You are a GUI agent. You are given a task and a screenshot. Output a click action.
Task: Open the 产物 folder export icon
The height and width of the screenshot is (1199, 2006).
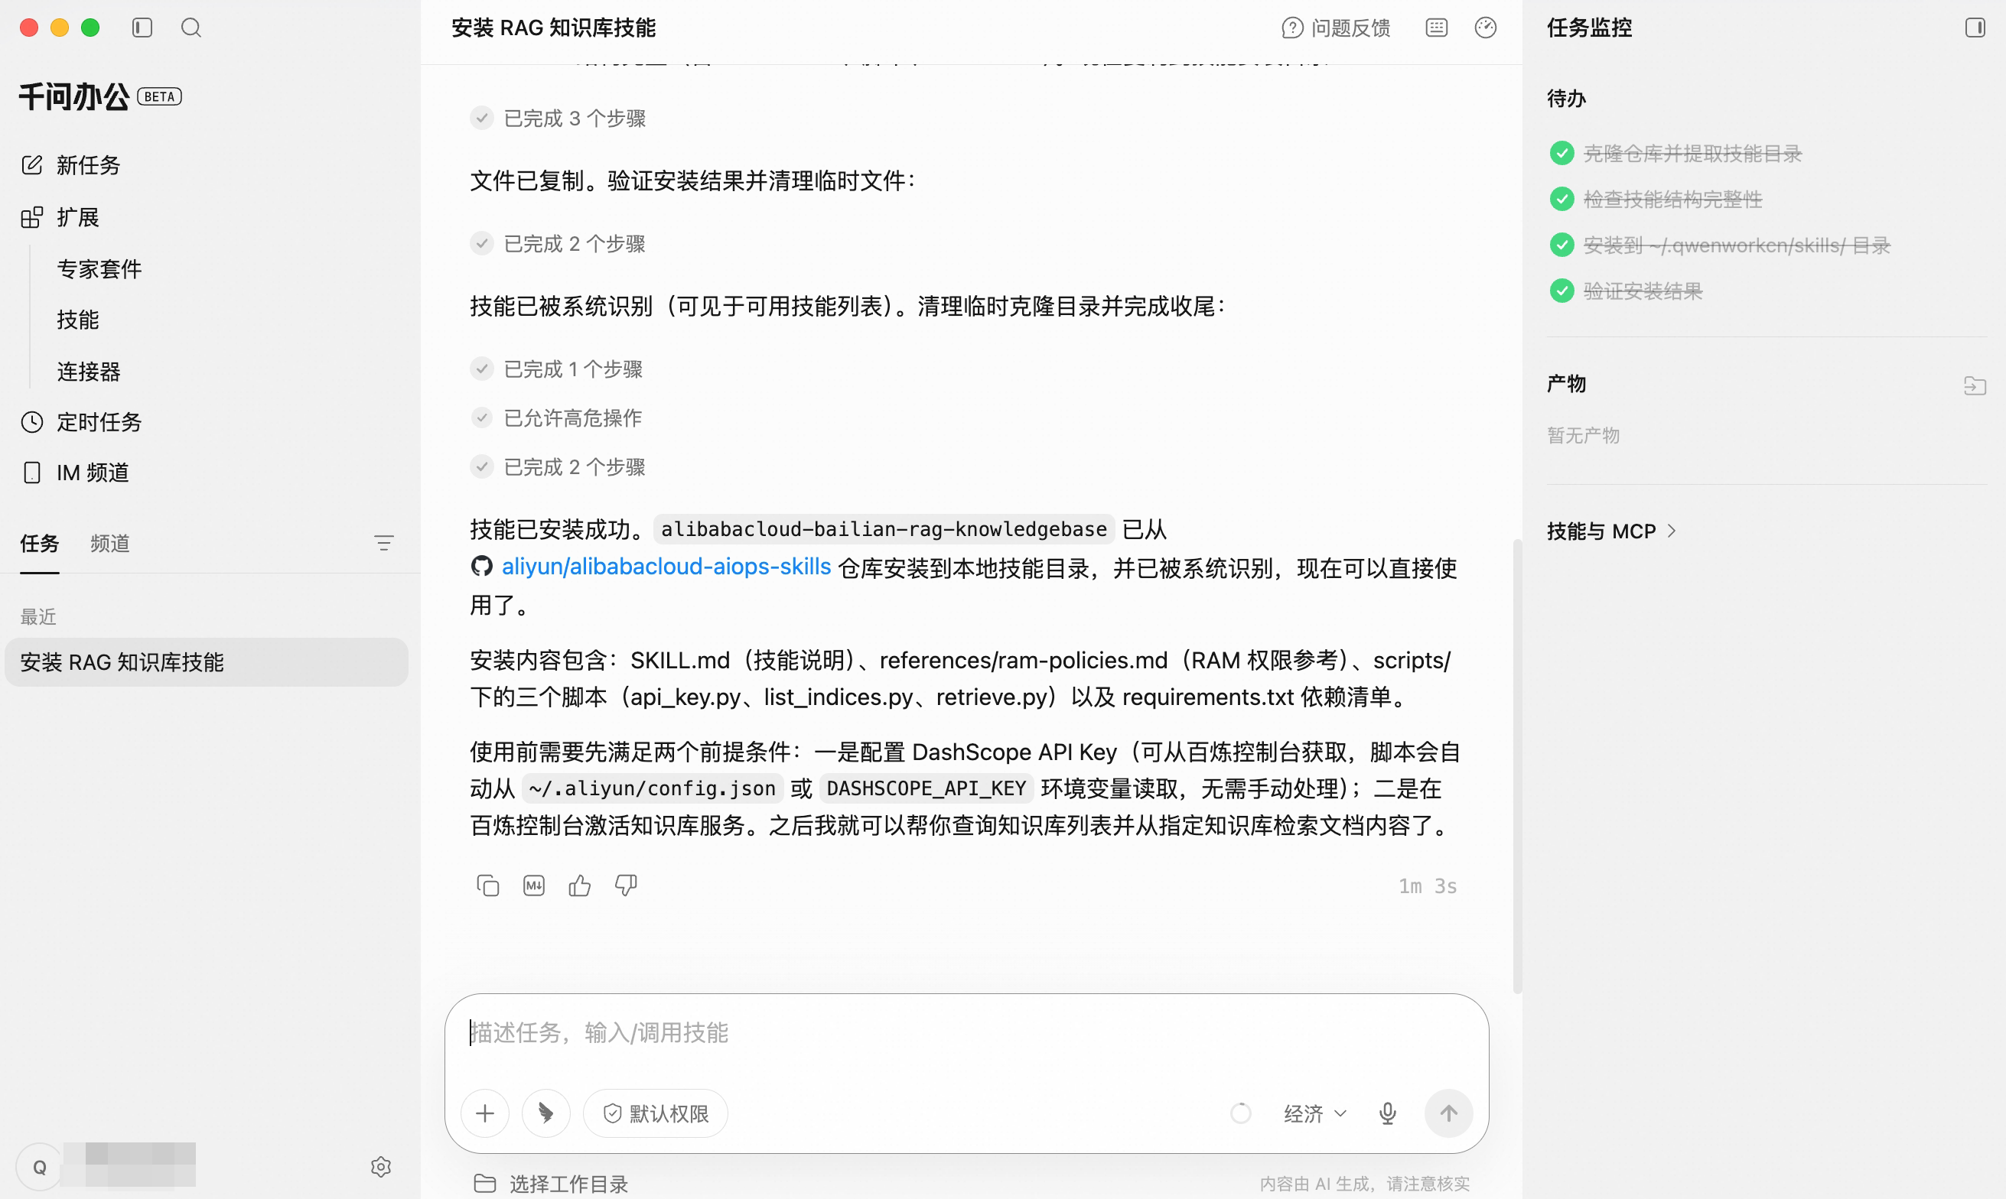(1975, 385)
